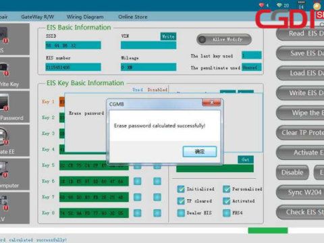Open the calendar icon showing 14
Image resolution: width=324 pixels, height=243 pixels.
click(x=301, y=5)
